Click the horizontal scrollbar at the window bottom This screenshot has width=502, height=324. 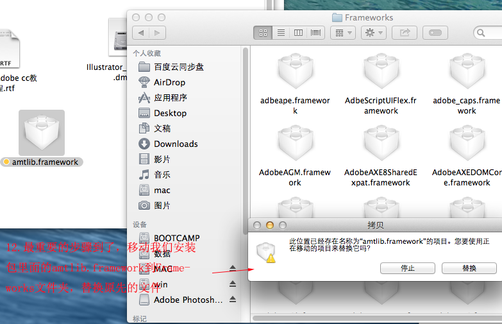377,318
